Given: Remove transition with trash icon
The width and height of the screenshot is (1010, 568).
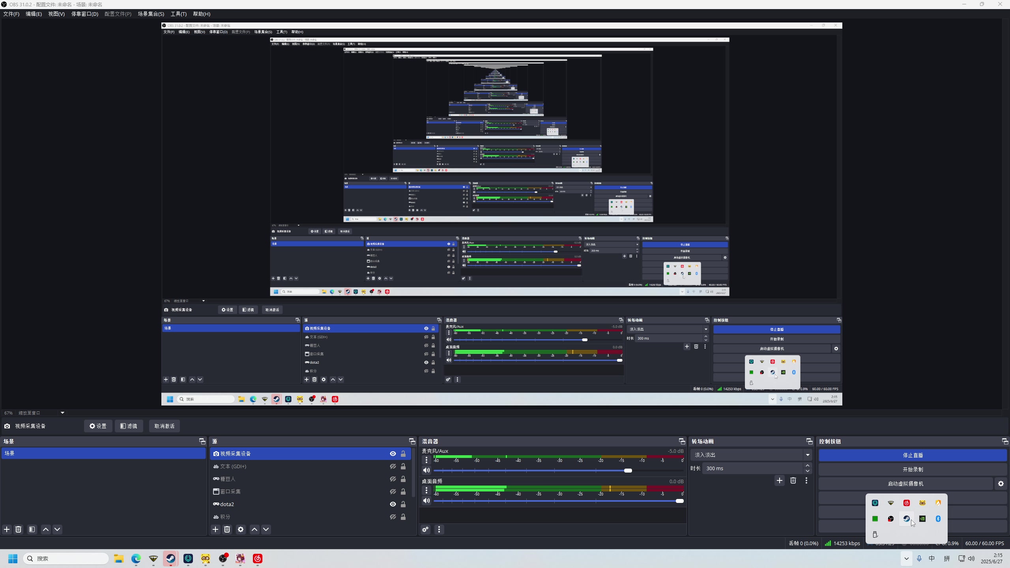Looking at the screenshot, I should pyautogui.click(x=793, y=480).
